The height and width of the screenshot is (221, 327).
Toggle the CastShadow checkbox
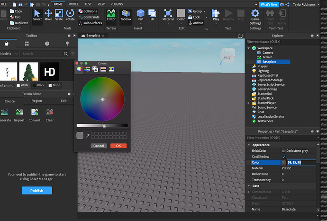click(284, 157)
